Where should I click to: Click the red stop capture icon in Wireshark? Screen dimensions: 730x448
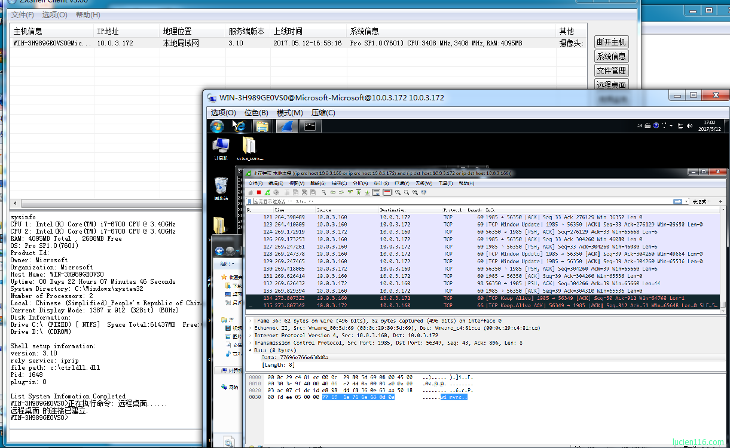[x=258, y=192]
